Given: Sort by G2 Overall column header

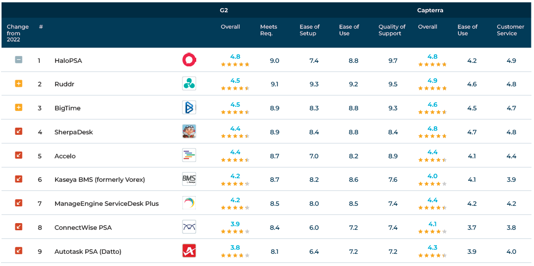Looking at the screenshot, I should tap(230, 27).
